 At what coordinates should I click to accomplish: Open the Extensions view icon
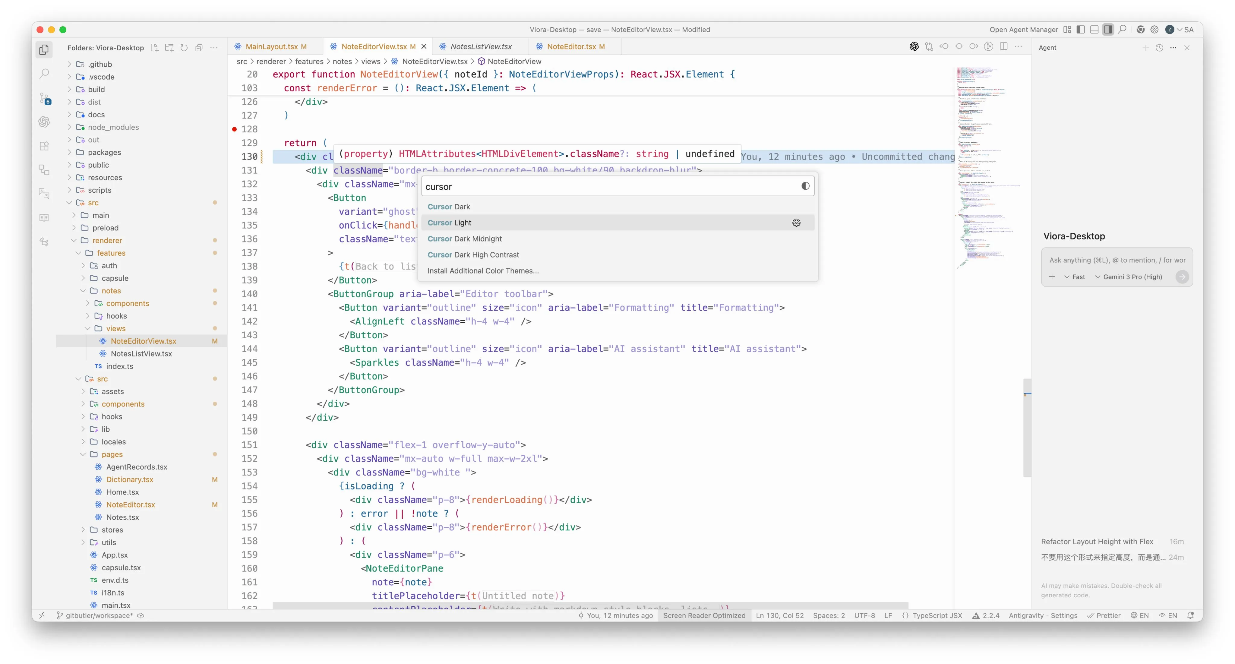44,146
